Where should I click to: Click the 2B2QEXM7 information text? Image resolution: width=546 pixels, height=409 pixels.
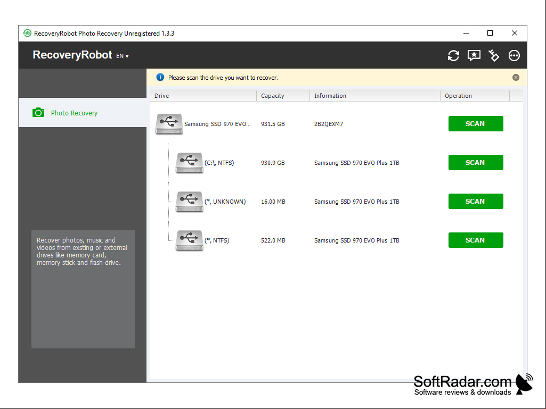pos(328,124)
